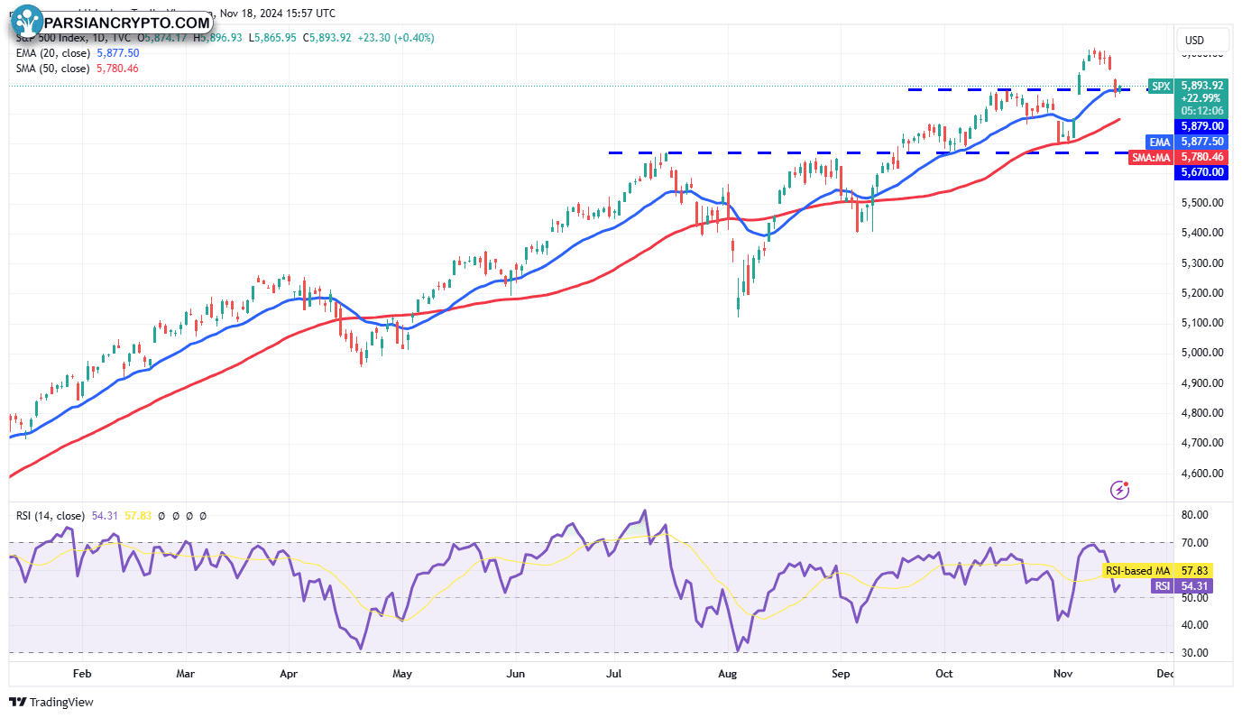Click the 70.00 RSI axis label
Screen dimensions: 1242x718
click(1193, 543)
